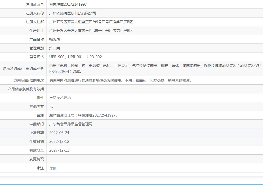Click the 型号规格 field label

point(37,57)
